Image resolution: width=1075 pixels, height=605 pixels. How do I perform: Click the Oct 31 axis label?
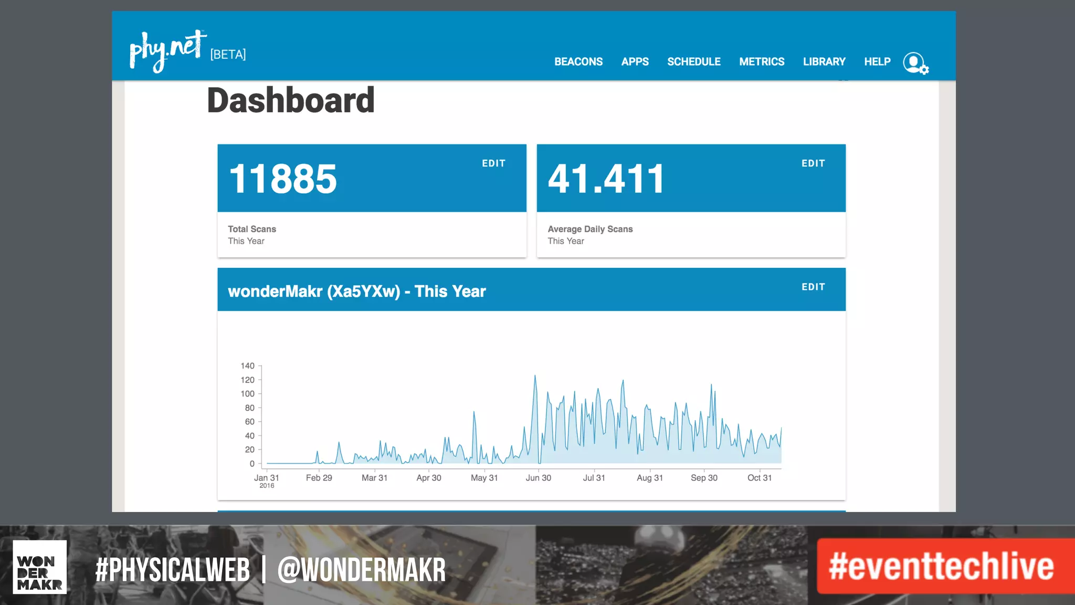click(x=759, y=478)
